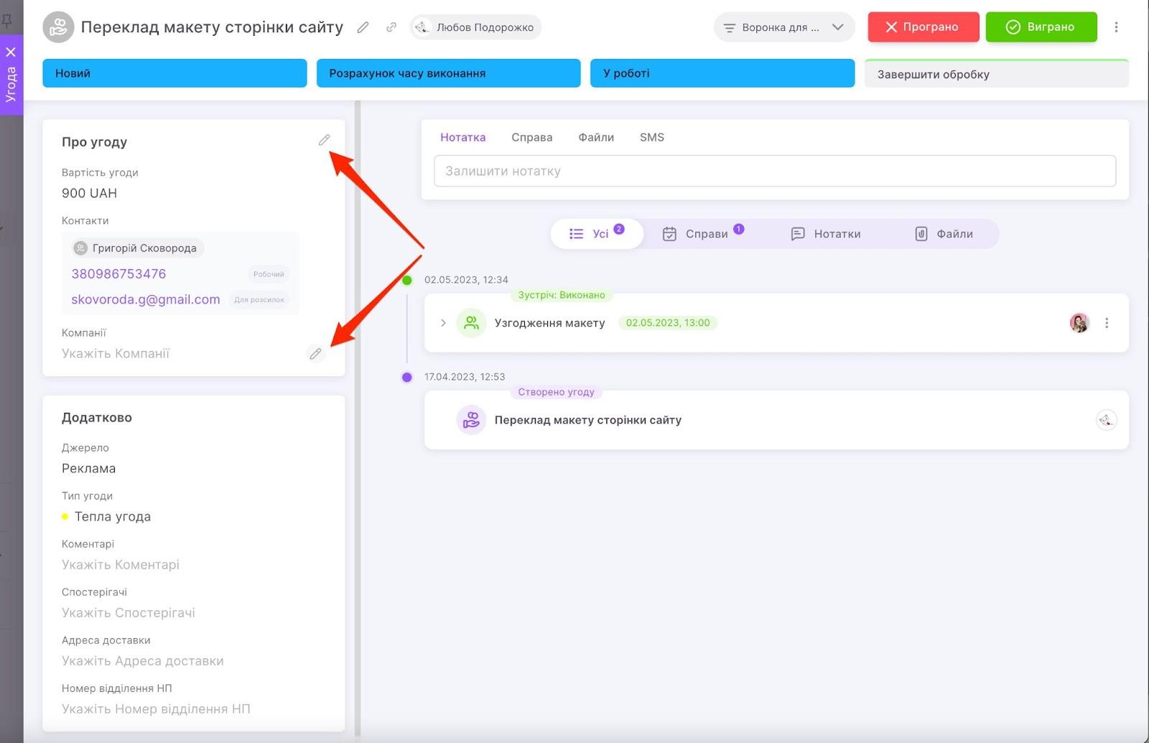Click into the Залишити нотатку field
Image resolution: width=1149 pixels, height=743 pixels.
775,171
